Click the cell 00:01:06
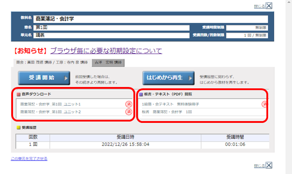The height and width of the screenshot is (174, 292). (235, 144)
